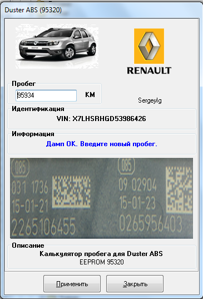The height and width of the screenshot is (299, 203).
Task: Click the left circled 085 stamp
Action: tap(20, 167)
